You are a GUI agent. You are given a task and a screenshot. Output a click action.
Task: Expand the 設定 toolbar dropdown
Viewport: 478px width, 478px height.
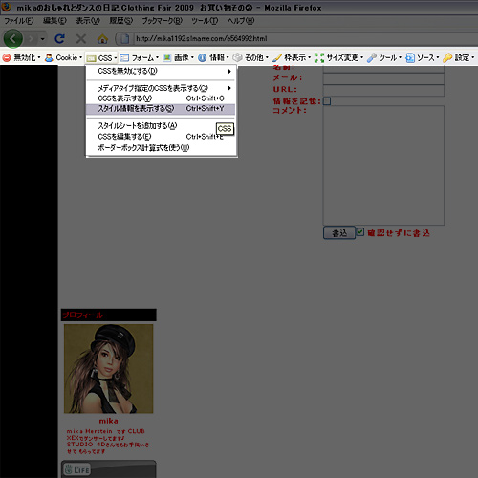pyautogui.click(x=473, y=57)
